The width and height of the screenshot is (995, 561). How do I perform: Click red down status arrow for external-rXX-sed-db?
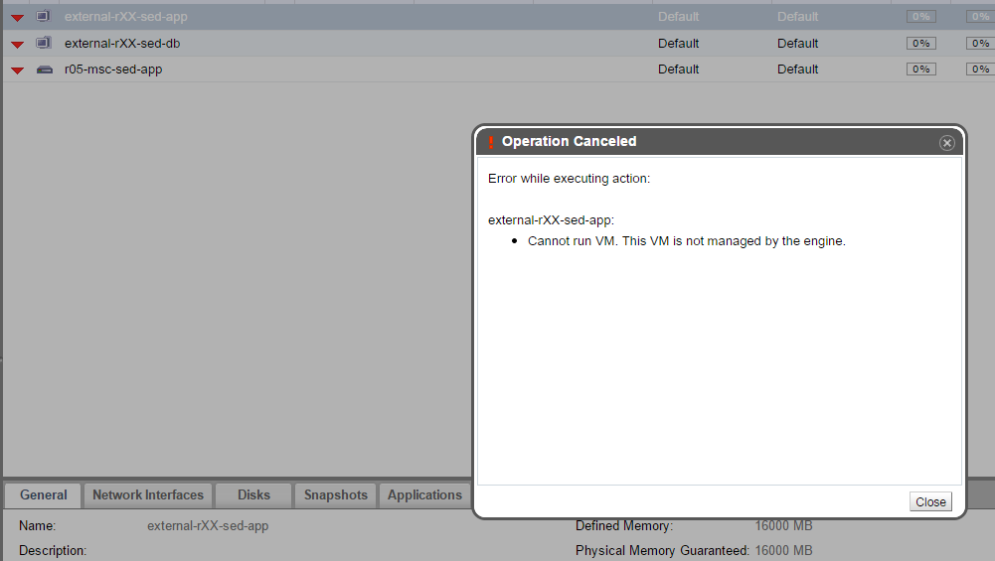coord(17,44)
